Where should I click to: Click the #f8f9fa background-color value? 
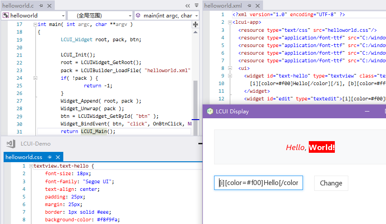(107, 220)
